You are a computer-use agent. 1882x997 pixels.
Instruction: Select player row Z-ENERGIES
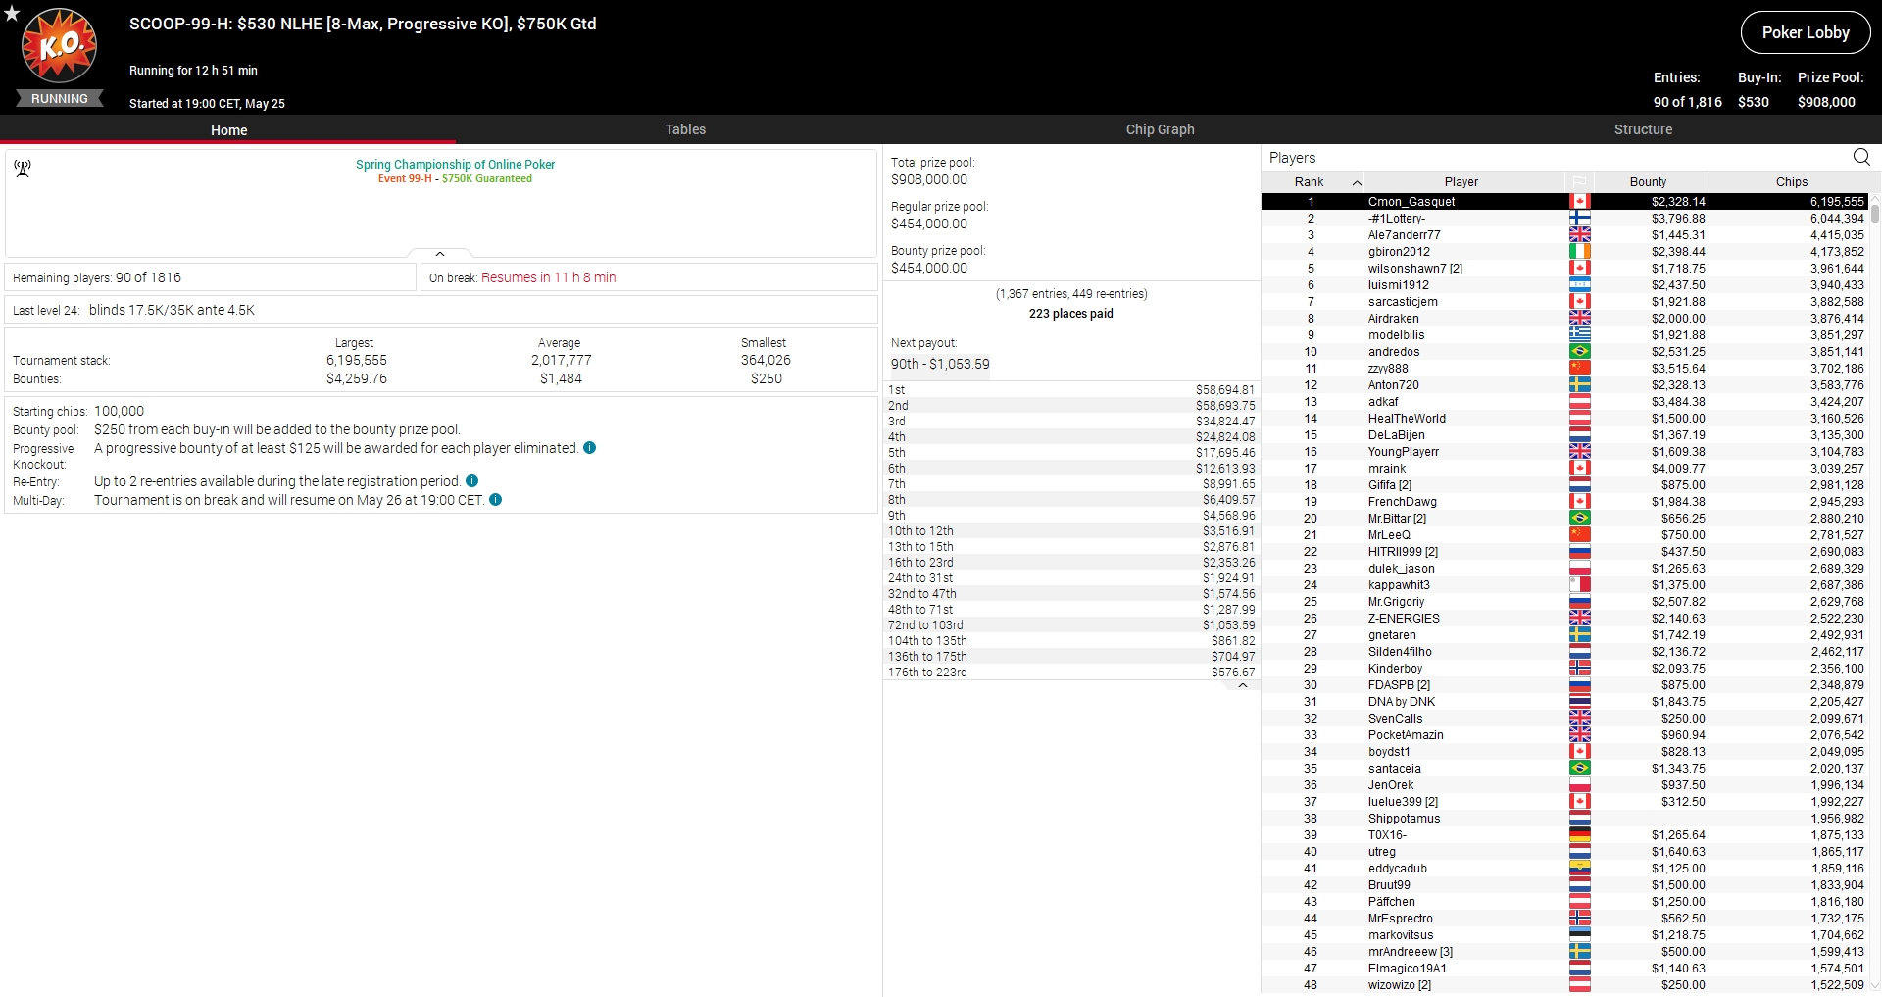[1565, 619]
